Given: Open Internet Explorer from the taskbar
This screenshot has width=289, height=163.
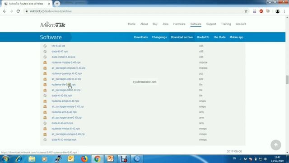Looking at the screenshot, I should (19, 159).
